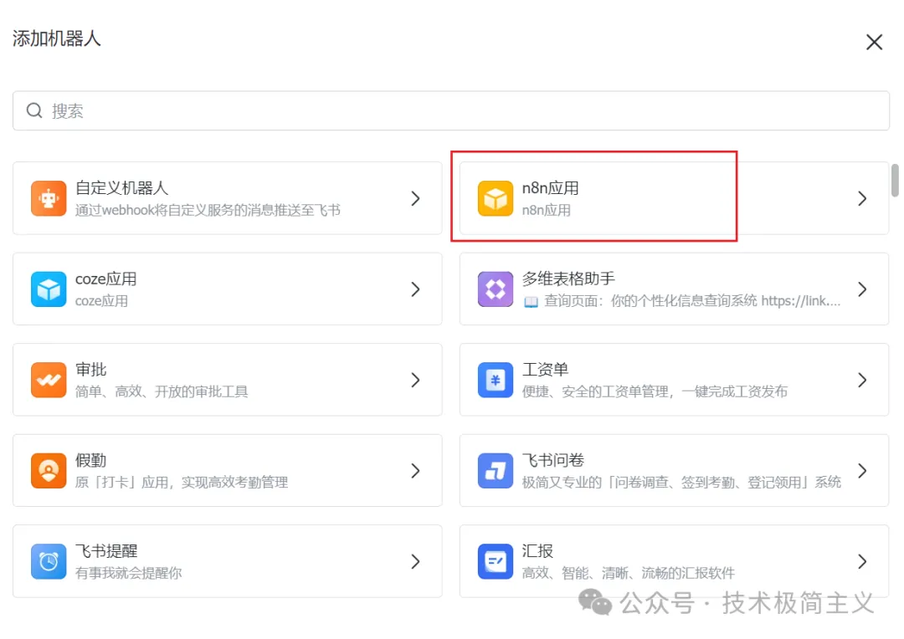The width and height of the screenshot is (904, 639).
Task: Click description 通过webhook将自定义服务的消息推送至飞书
Action: coord(208,210)
